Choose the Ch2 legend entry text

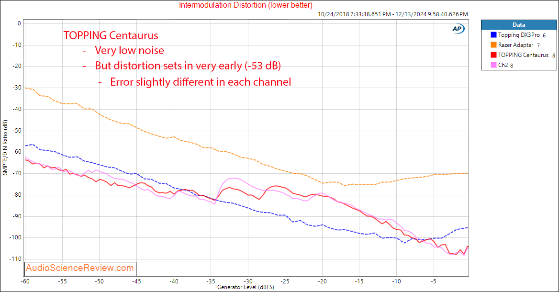click(503, 65)
